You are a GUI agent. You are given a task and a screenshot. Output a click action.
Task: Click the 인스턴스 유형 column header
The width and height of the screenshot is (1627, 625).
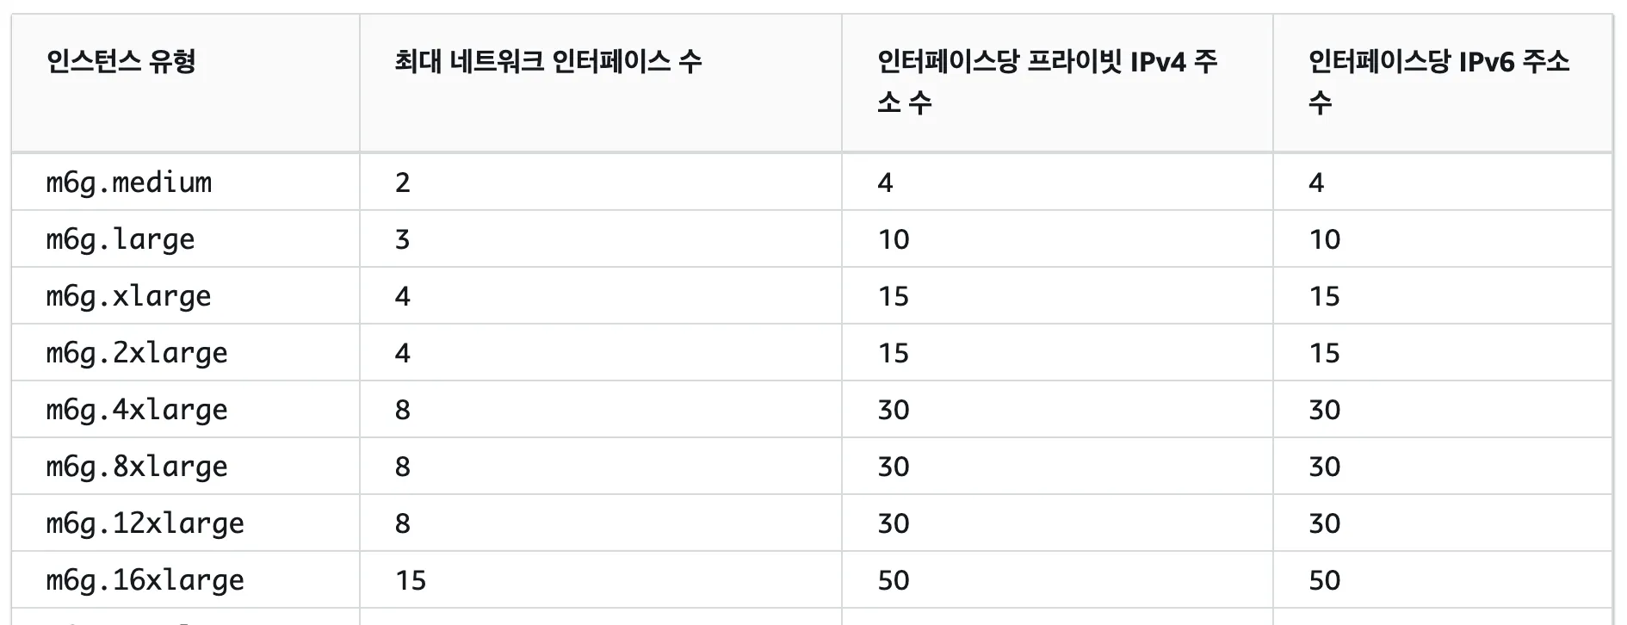point(121,62)
